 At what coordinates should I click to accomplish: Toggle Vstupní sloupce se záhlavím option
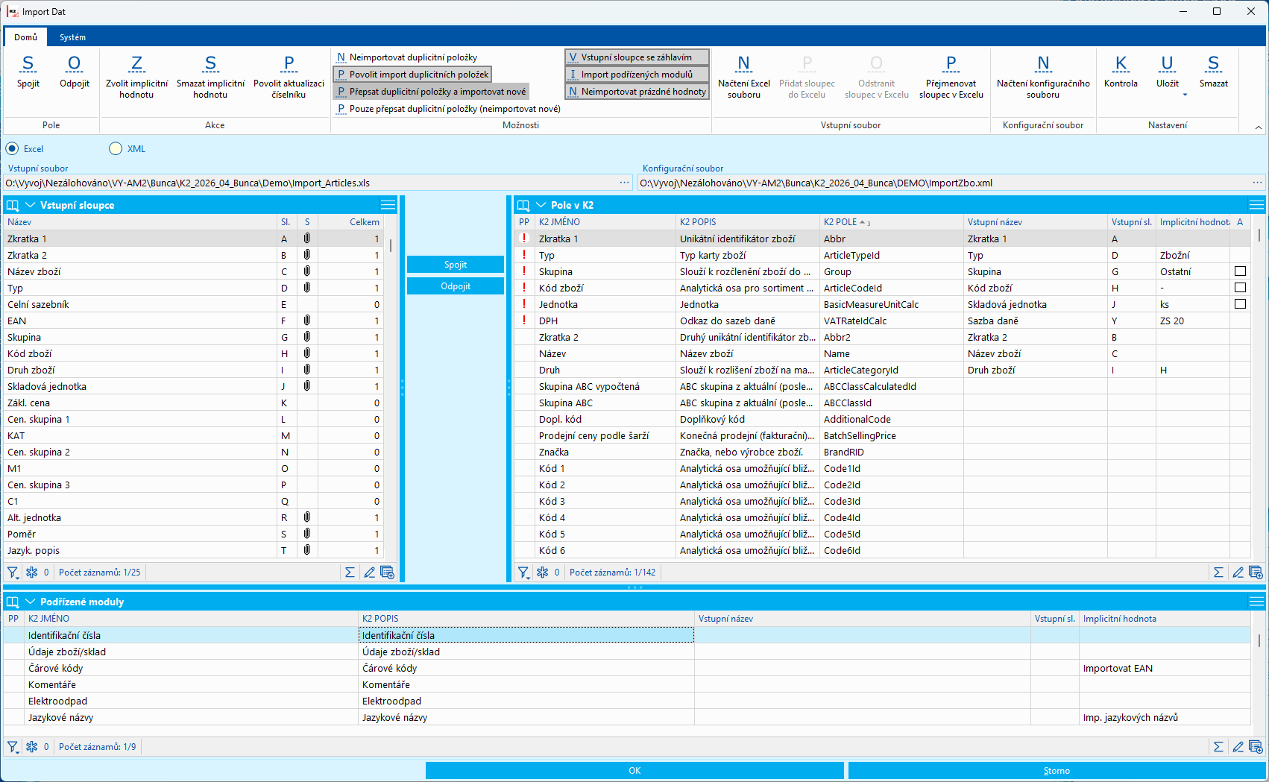click(x=637, y=57)
